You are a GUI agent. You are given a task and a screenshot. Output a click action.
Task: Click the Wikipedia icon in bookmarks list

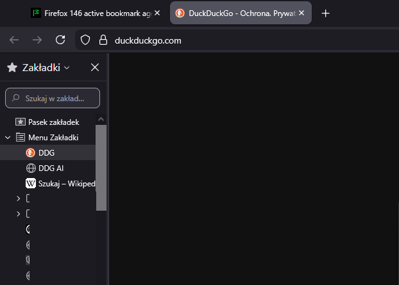(31, 183)
